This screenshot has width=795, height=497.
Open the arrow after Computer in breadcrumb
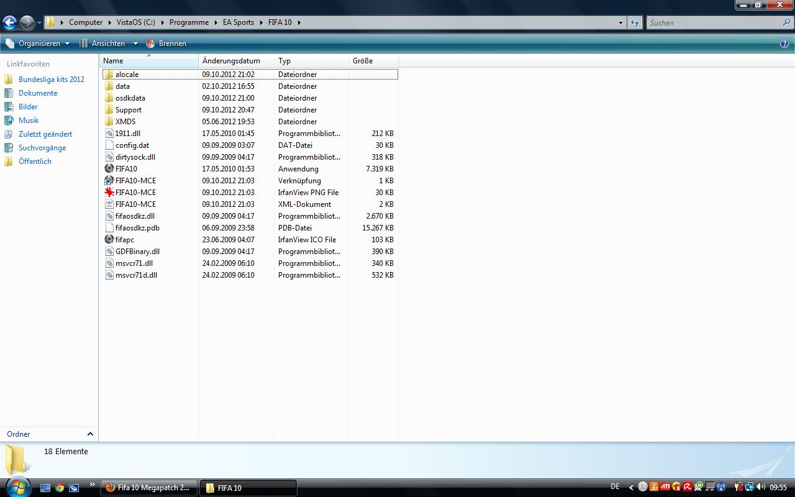click(x=110, y=22)
